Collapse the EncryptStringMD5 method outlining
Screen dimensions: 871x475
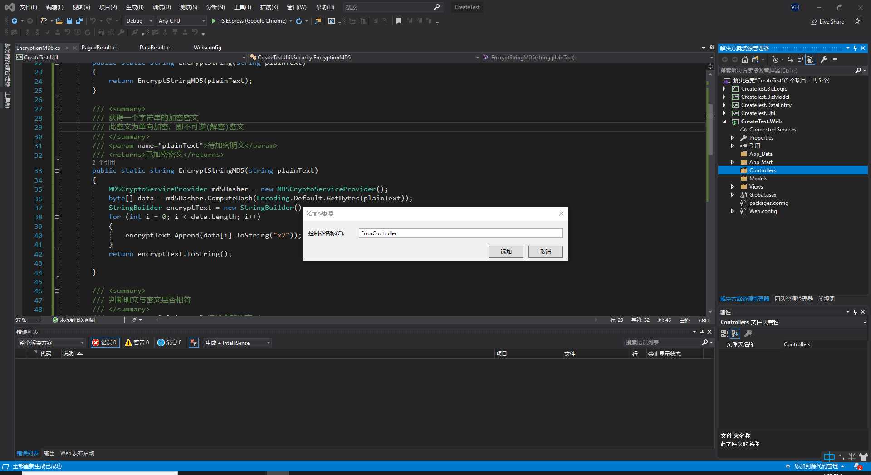[x=57, y=171]
